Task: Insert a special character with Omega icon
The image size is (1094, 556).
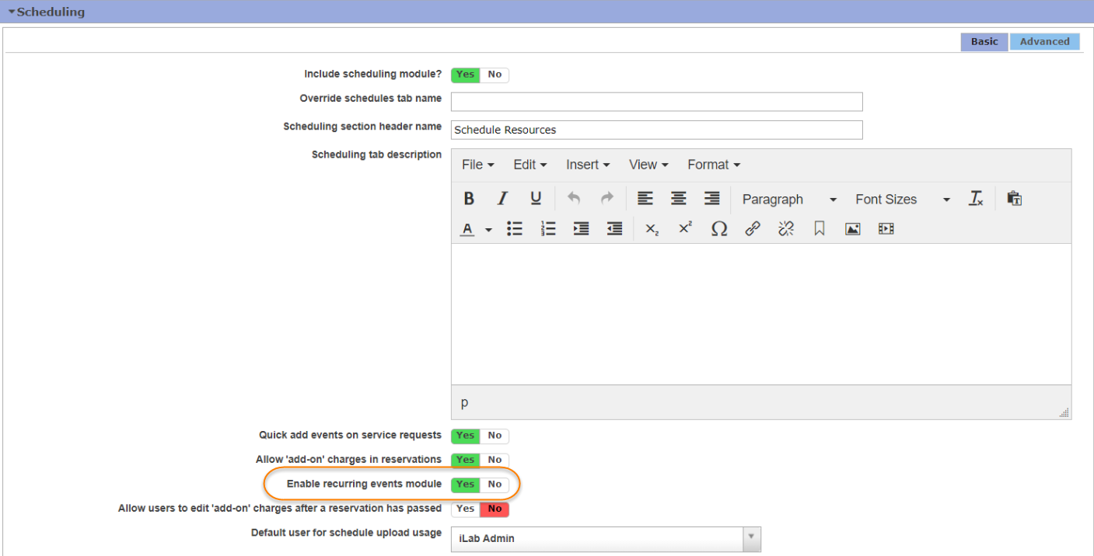Action: pos(719,229)
